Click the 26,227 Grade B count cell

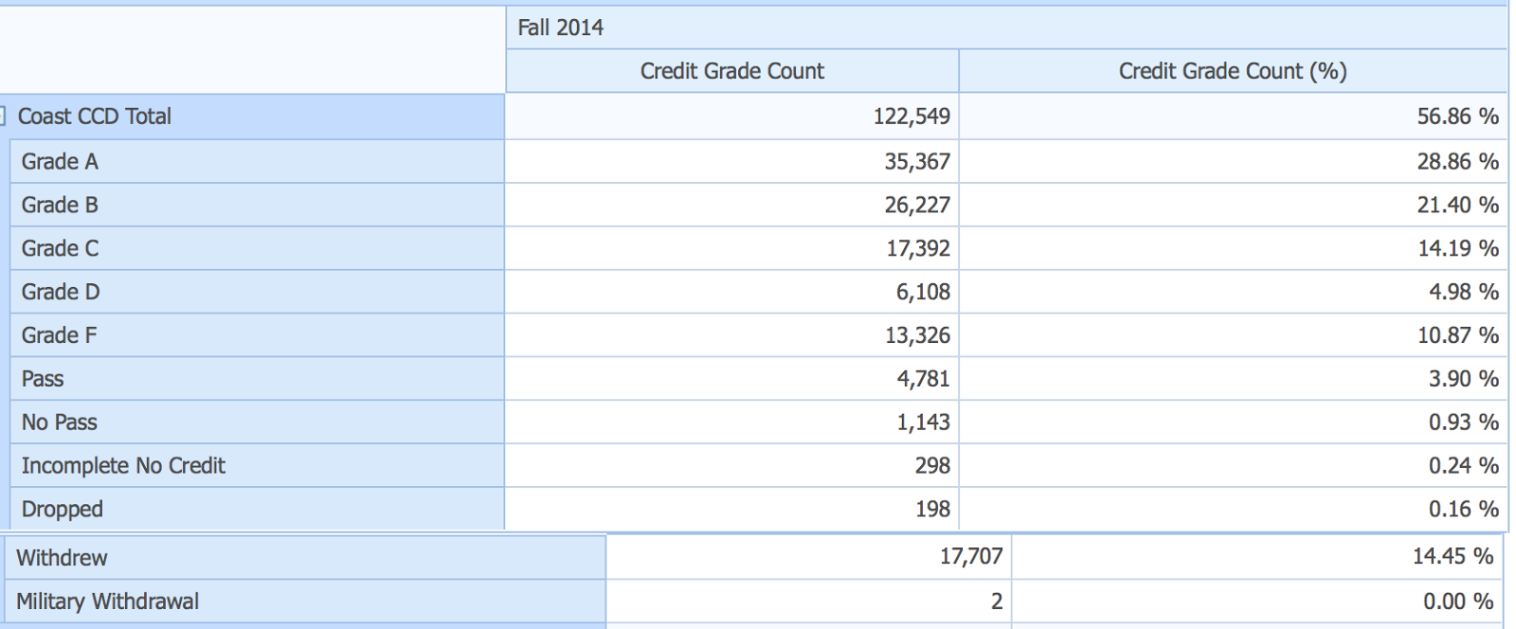click(x=731, y=206)
